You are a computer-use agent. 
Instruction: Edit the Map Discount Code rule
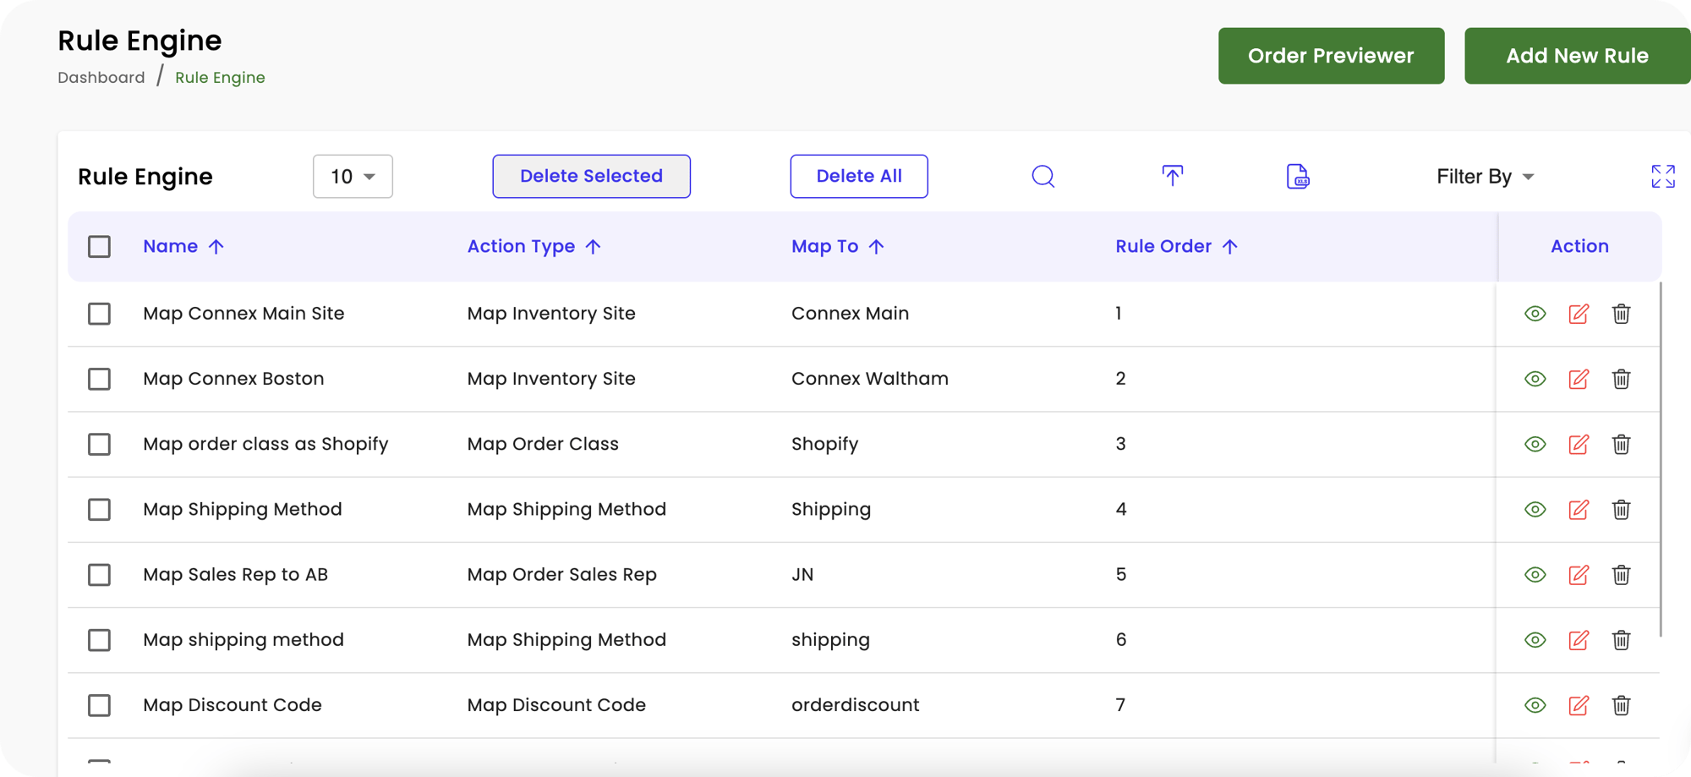tap(1578, 705)
